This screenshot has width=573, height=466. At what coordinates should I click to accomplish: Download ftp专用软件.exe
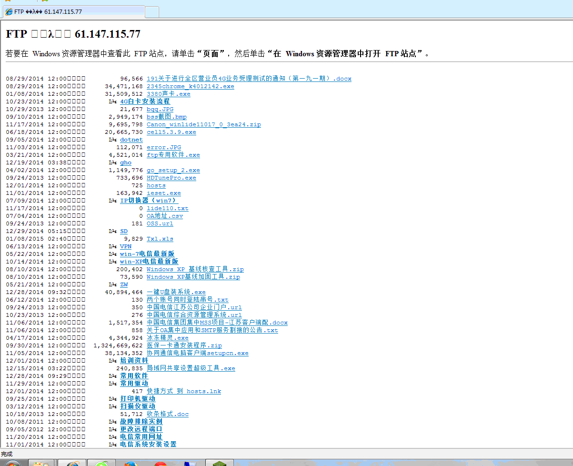pos(173,155)
